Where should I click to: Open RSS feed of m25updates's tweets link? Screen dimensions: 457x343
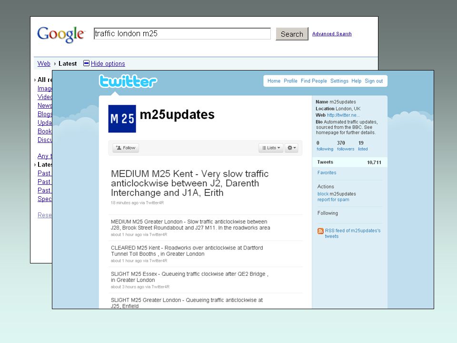click(x=352, y=233)
